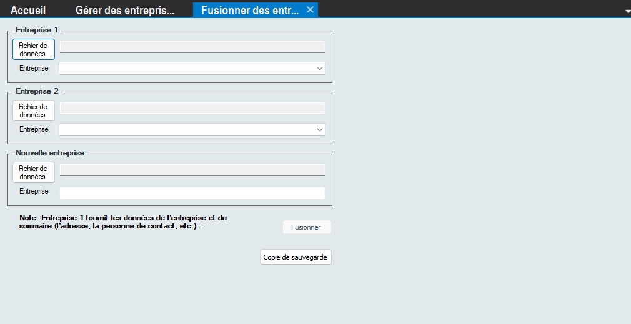The height and width of the screenshot is (324, 631).
Task: Switch to the Accueil tab
Action: pos(28,10)
